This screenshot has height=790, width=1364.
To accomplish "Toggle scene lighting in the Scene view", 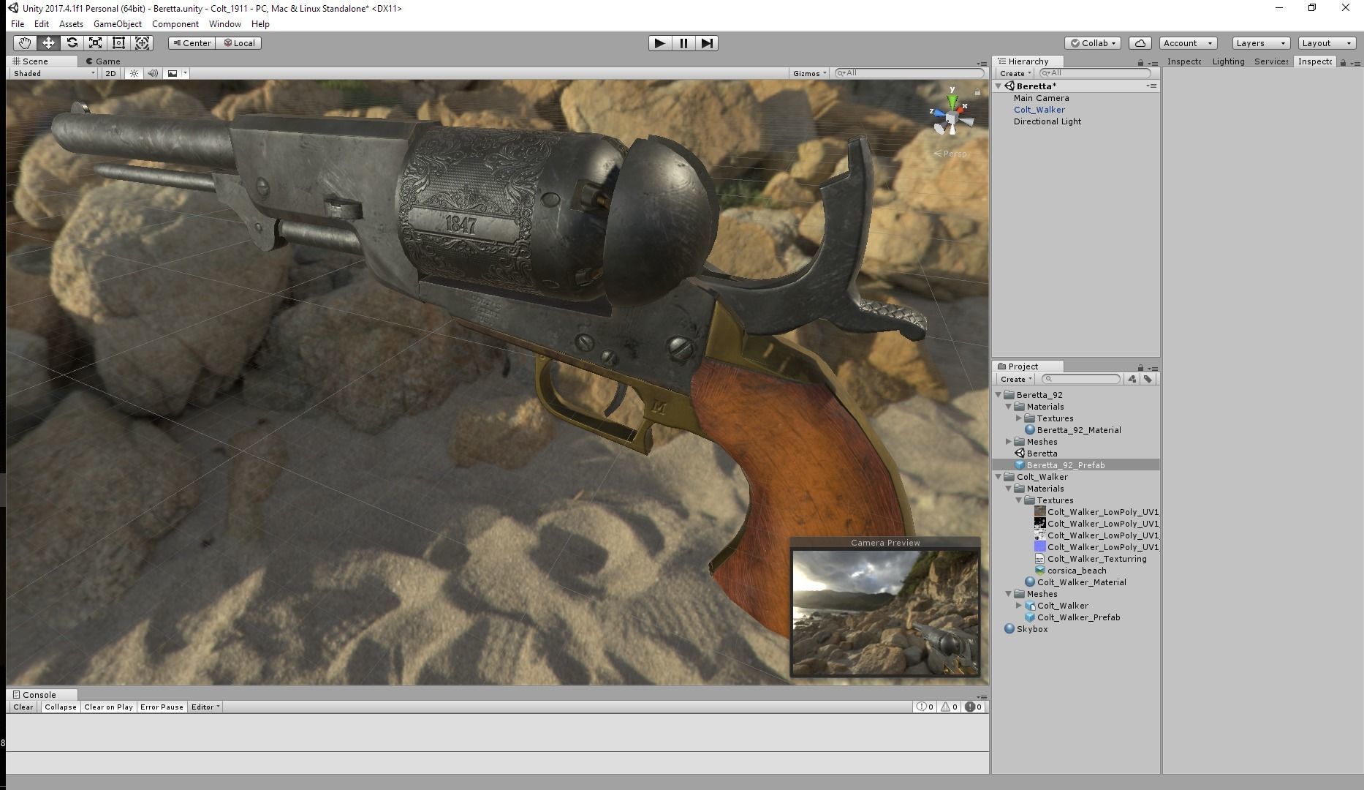I will click(x=133, y=73).
